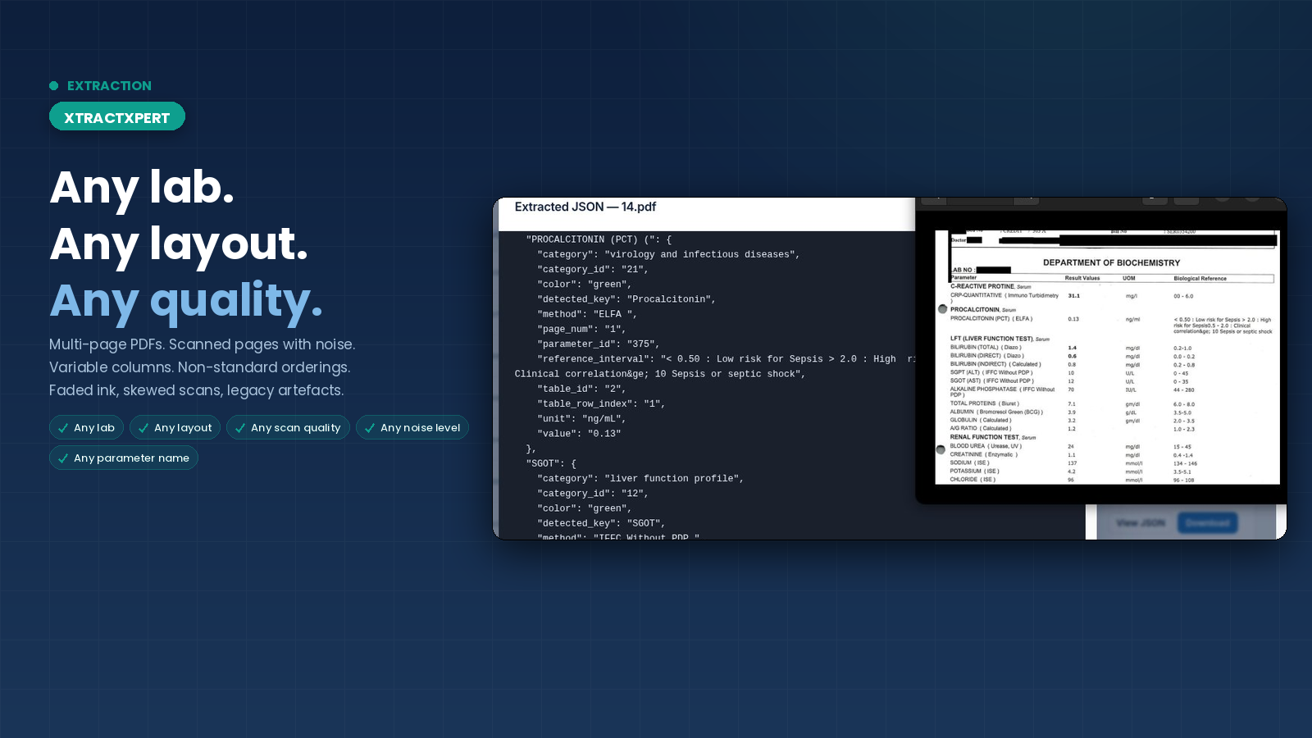Click the JSON category 'virology and infectious diseases' line

(668, 254)
